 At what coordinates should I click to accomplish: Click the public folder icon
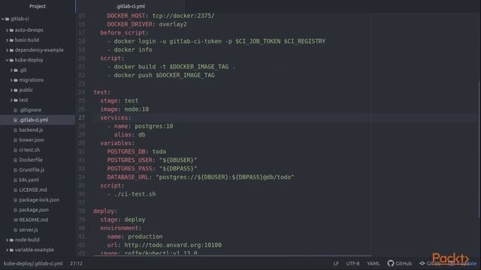click(16, 90)
